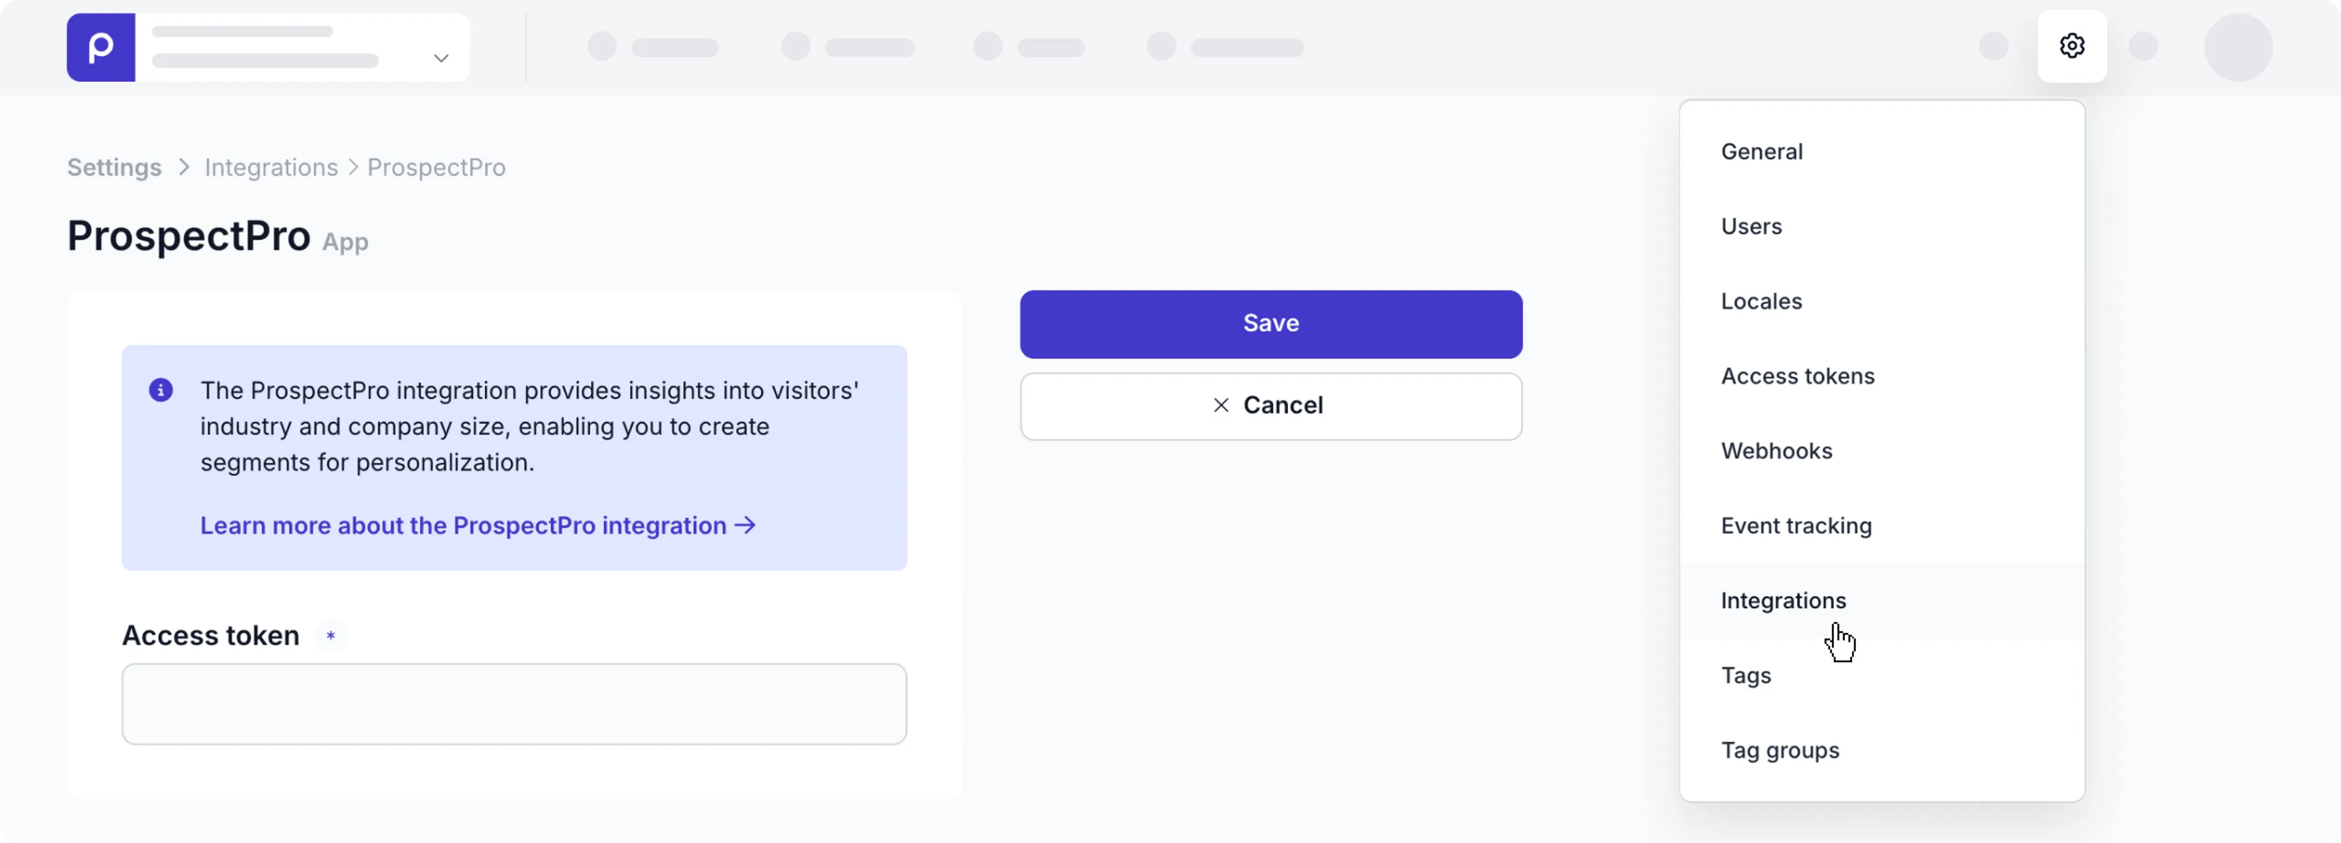The width and height of the screenshot is (2341, 843).
Task: Click the purple ProspectPro logo icon
Action: tap(100, 46)
